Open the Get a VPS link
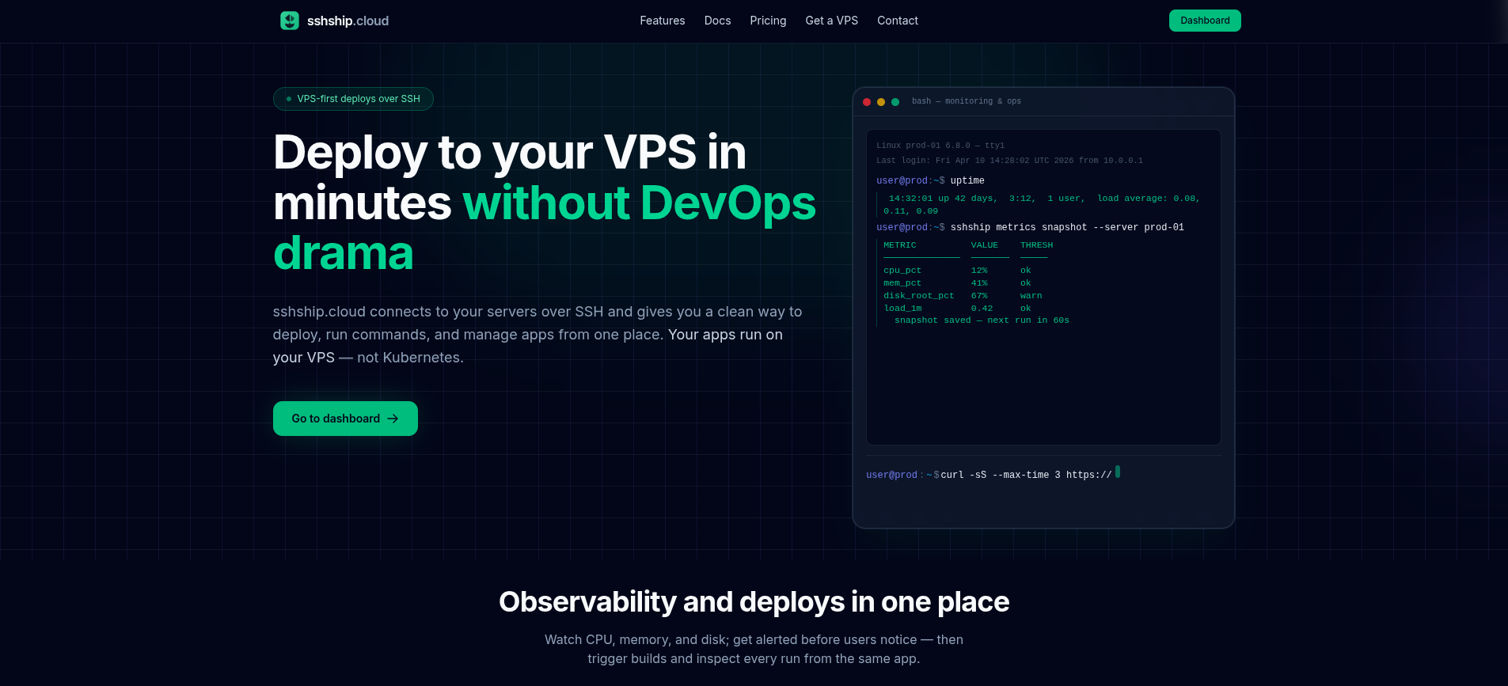Viewport: 1508px width, 686px height. click(x=831, y=21)
